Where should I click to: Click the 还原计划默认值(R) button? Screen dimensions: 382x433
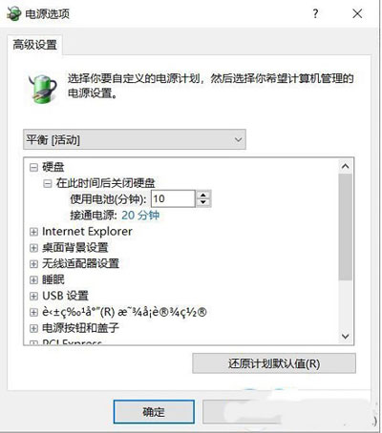pos(274,363)
